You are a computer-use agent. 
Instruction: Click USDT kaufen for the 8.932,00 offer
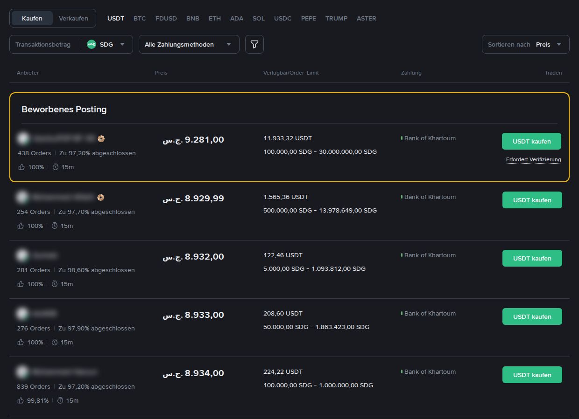(532, 258)
